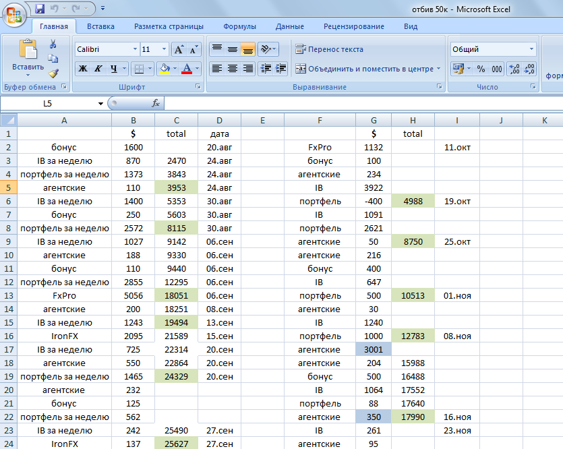The height and width of the screenshot is (449, 563).
Task: Open the Разметка страницы tab
Action: [x=169, y=26]
